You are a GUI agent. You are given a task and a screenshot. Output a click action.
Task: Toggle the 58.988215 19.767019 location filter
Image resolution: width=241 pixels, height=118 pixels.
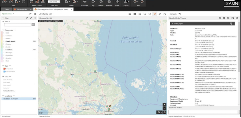click(19, 99)
